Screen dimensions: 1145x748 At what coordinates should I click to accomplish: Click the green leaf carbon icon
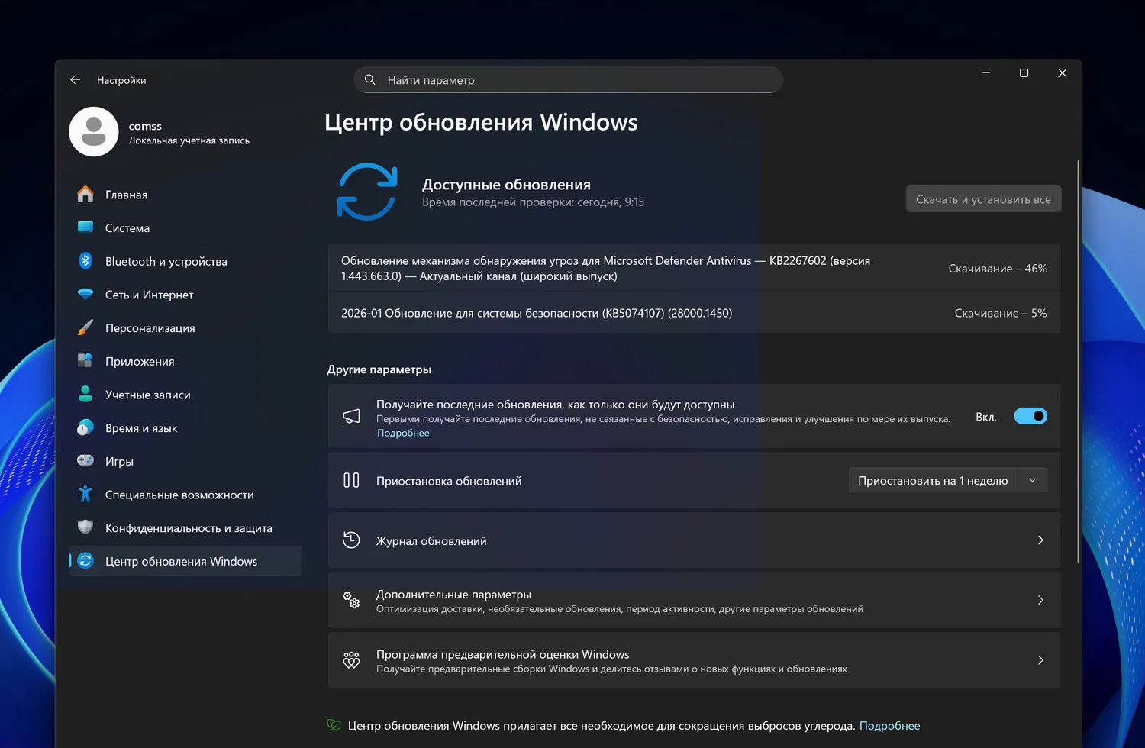tap(334, 725)
